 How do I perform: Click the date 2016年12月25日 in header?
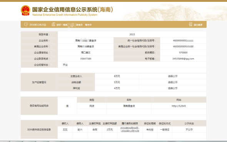coord(38,25)
